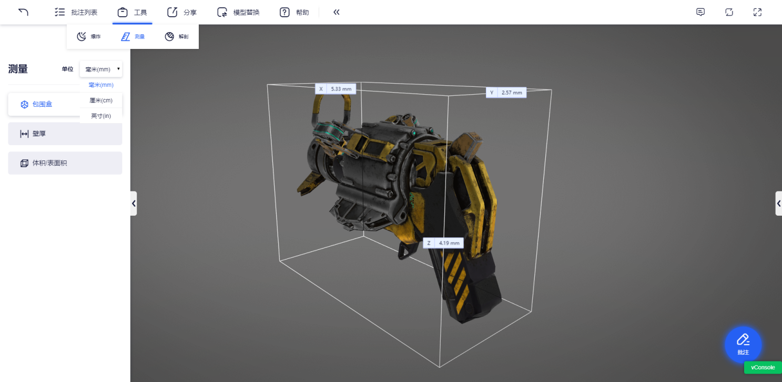Expand the right side panel arrow
The height and width of the screenshot is (382, 782).
778,203
